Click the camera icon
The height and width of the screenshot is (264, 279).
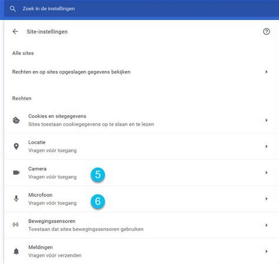pyautogui.click(x=16, y=172)
